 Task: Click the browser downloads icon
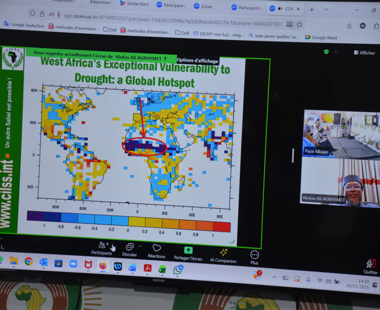coord(349,25)
